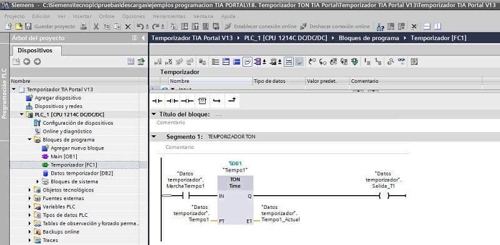
Task: Expand Bloques de sistema folder
Action: pyautogui.click(x=37, y=181)
